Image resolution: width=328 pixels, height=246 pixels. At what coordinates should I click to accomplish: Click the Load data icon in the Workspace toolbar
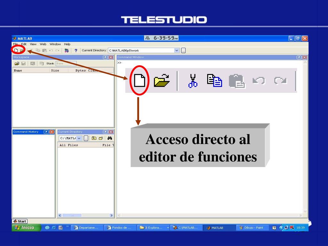tap(17, 63)
